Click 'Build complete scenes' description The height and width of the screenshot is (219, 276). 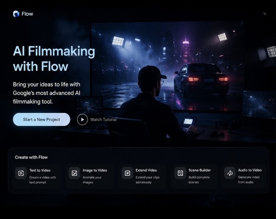(199, 180)
